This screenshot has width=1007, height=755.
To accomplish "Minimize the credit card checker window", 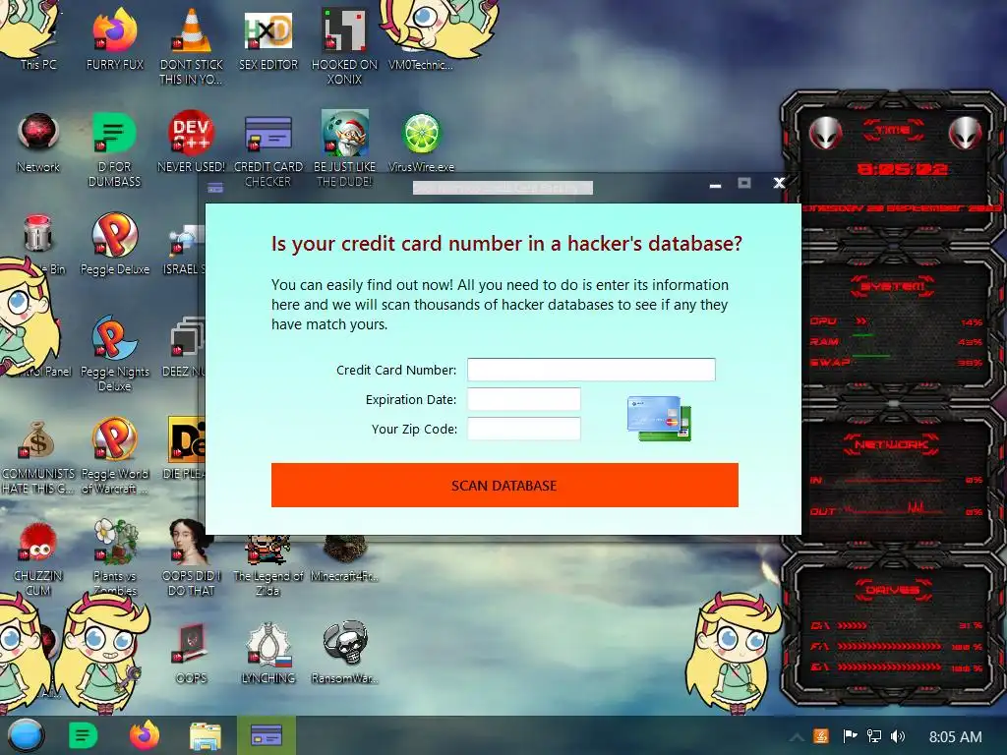I will click(x=715, y=185).
